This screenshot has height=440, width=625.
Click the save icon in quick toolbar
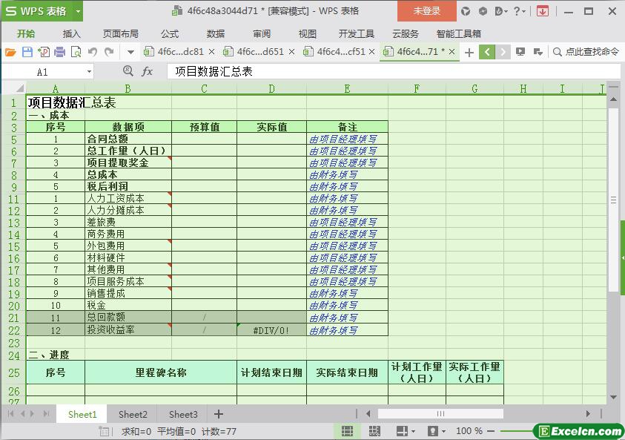[27, 52]
